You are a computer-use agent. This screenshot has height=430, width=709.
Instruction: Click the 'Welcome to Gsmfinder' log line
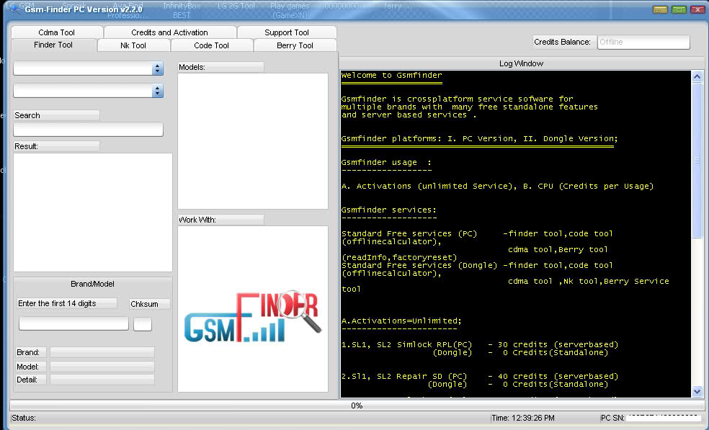click(x=391, y=76)
